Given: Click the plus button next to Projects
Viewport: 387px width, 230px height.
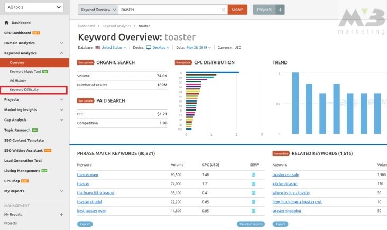Looking at the screenshot, I should point(280,10).
